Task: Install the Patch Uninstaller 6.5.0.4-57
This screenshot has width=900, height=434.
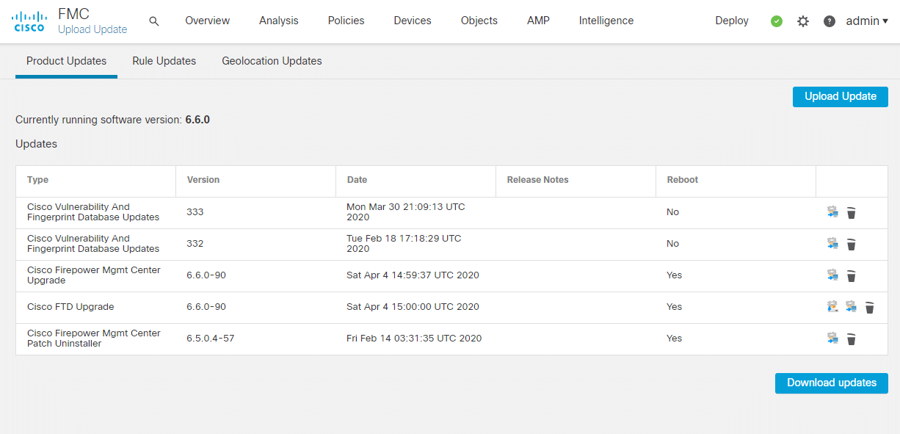Action: pyautogui.click(x=832, y=339)
